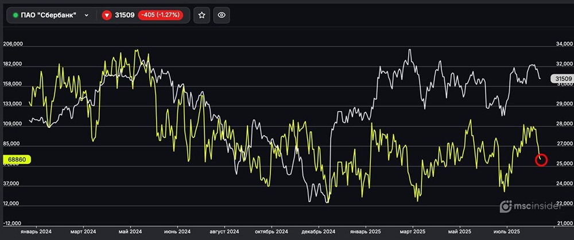Click the yellow 68860 axis value label
This screenshot has height=240, width=574.
coord(17,160)
